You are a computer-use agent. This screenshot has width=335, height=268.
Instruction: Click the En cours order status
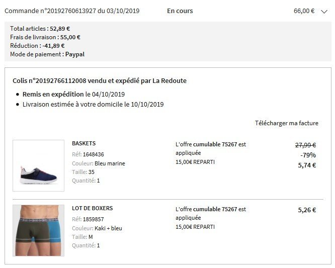[180, 11]
